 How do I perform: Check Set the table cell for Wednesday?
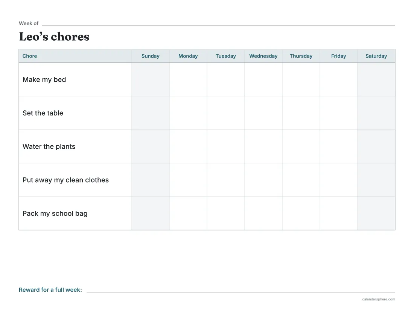[x=263, y=113]
